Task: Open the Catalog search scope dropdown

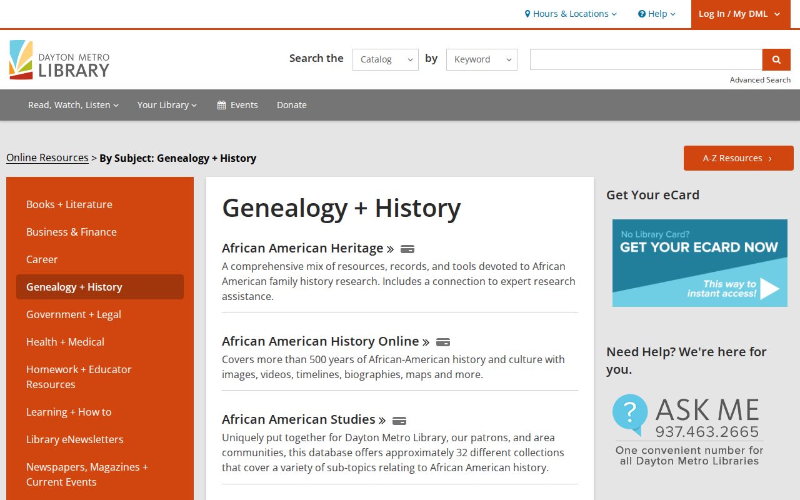Action: (386, 59)
